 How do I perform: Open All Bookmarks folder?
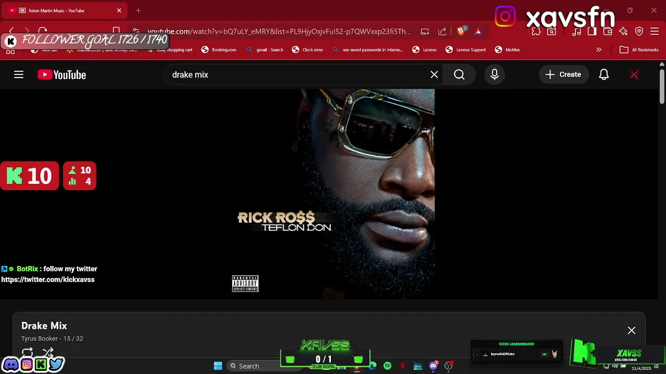pos(639,50)
